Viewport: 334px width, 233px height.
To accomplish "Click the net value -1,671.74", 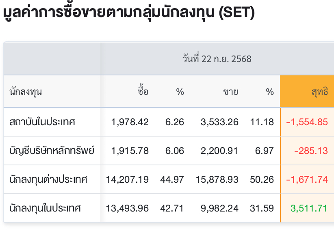I will pyautogui.click(x=307, y=180).
